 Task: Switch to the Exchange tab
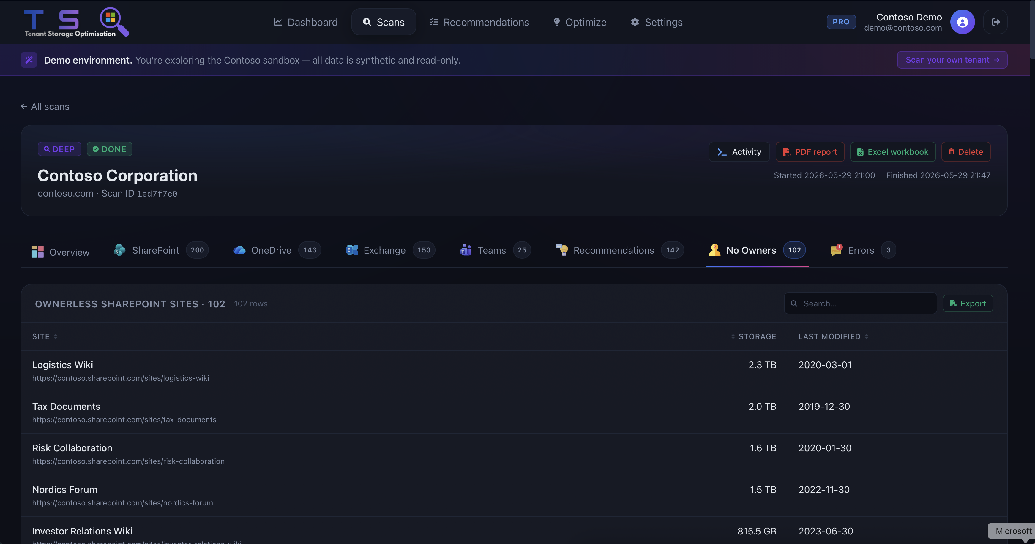[391, 250]
